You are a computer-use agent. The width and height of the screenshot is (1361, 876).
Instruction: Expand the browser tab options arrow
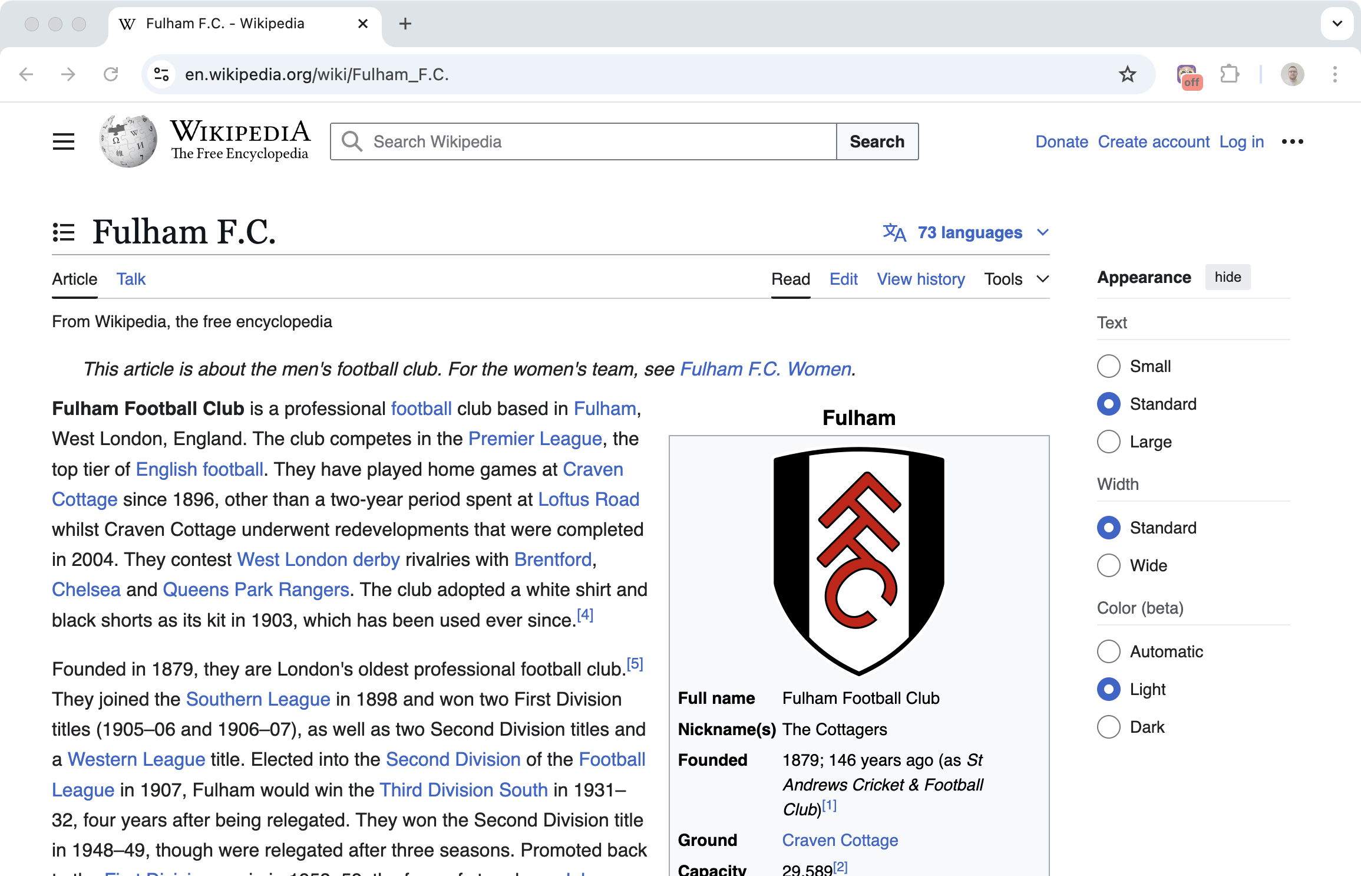pos(1337,24)
